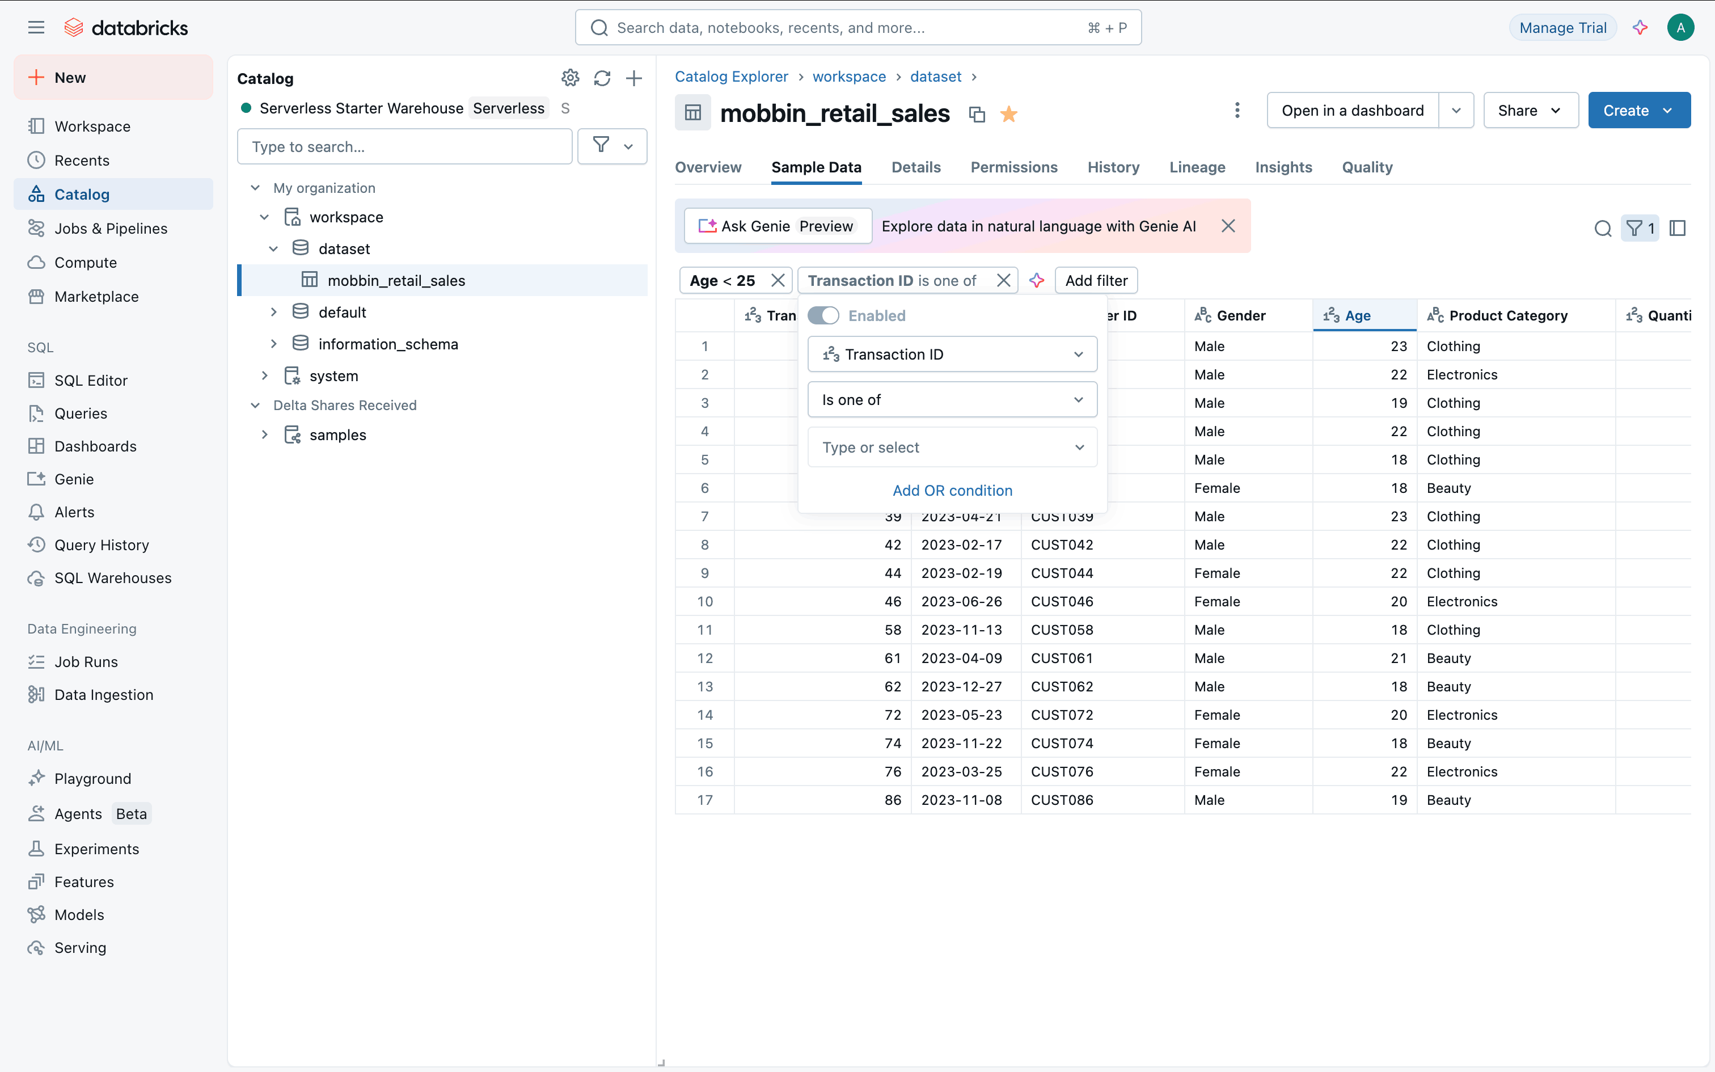Collapse the sidebar with hamburger menu
The image size is (1715, 1072).
(x=36, y=28)
